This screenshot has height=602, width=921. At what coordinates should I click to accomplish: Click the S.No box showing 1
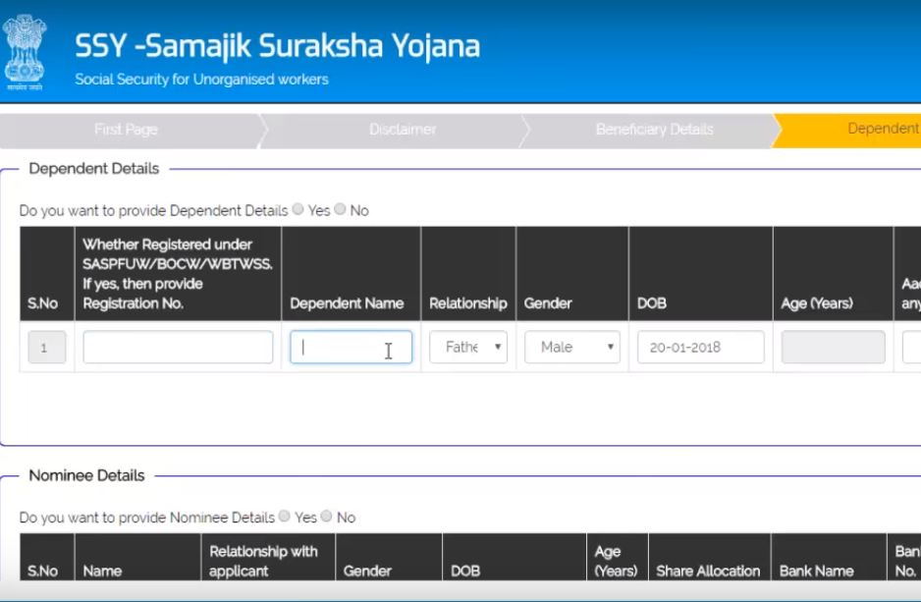pos(47,347)
